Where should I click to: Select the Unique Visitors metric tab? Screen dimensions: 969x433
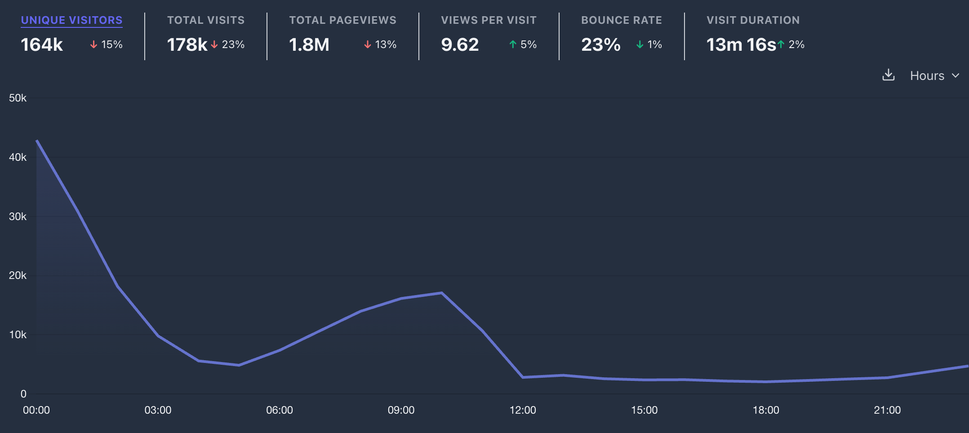pos(71,20)
